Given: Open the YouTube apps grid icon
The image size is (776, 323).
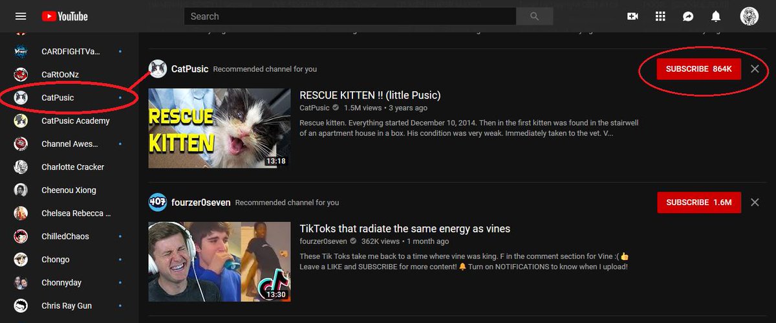Looking at the screenshot, I should (x=660, y=16).
